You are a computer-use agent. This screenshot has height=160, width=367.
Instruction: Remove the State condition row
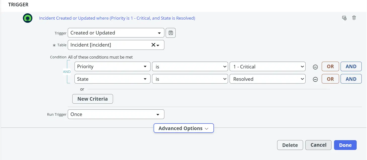[315, 79]
